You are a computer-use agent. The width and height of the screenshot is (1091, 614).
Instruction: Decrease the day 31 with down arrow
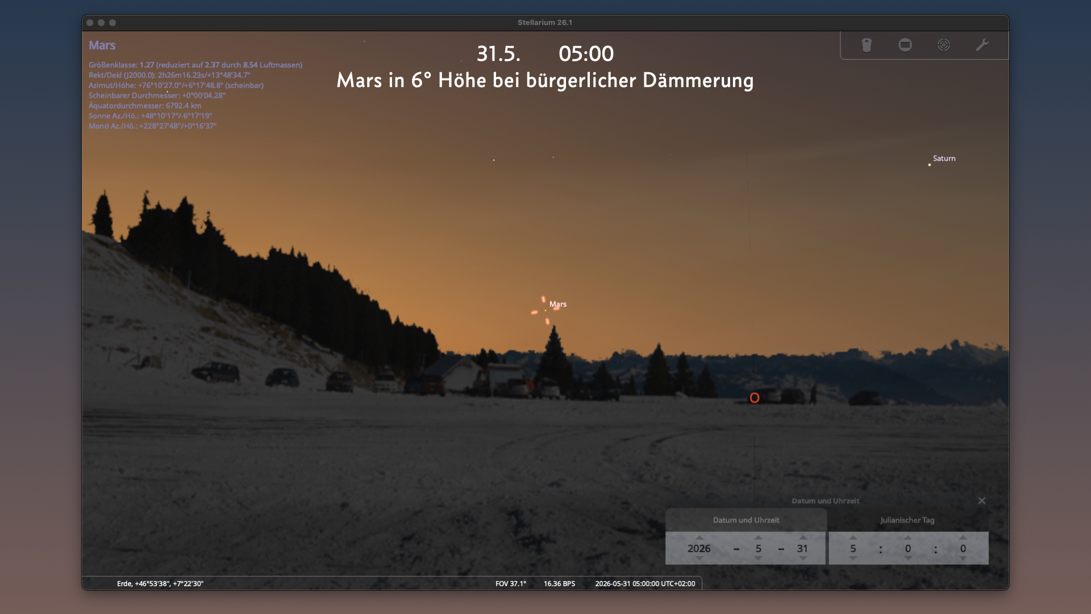[803, 558]
